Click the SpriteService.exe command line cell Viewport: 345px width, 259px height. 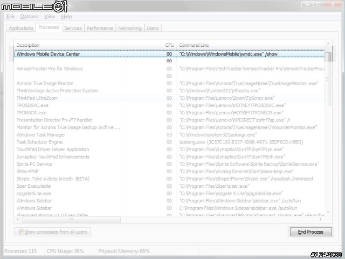(249, 164)
